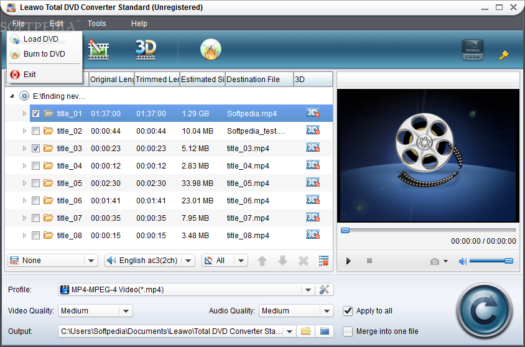
Task: Move selected title down with arrow icon
Action: point(282,261)
